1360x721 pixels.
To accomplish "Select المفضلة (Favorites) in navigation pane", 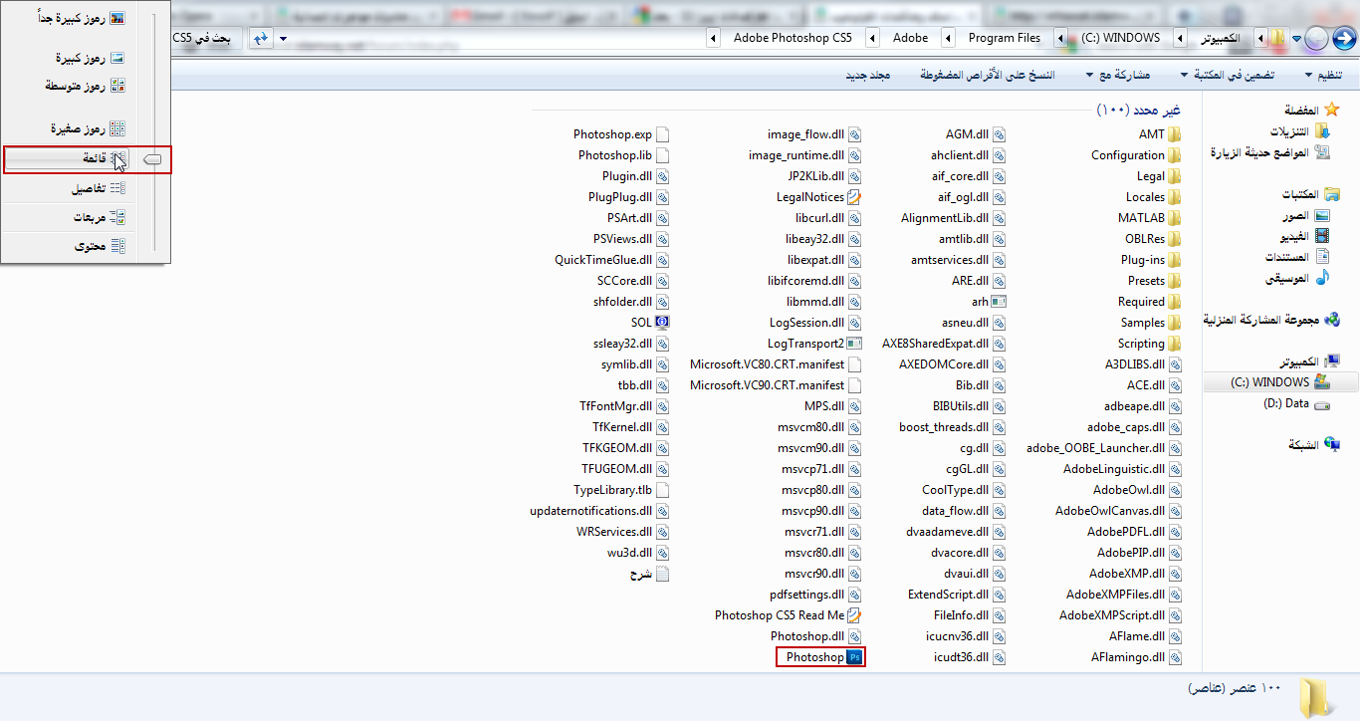I will click(x=1311, y=111).
